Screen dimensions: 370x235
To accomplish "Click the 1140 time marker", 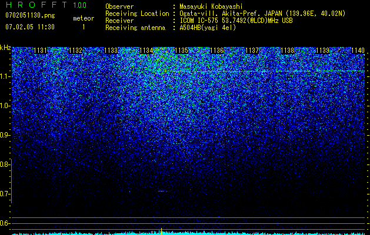I will click(358, 51).
